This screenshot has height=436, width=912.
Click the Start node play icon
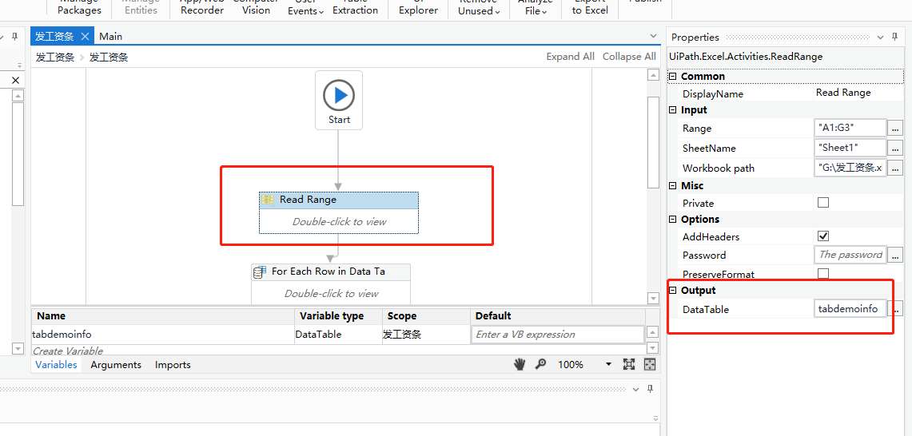point(339,95)
